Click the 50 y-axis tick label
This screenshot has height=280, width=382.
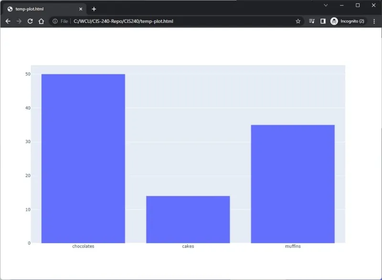point(28,74)
